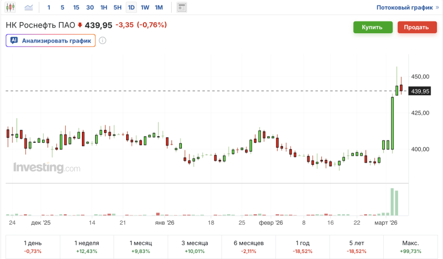Choose the Макс. period tab
The width and height of the screenshot is (443, 259).
(410, 247)
